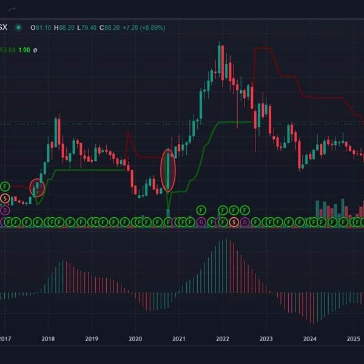Click the indicator value 1.00

click(x=24, y=50)
